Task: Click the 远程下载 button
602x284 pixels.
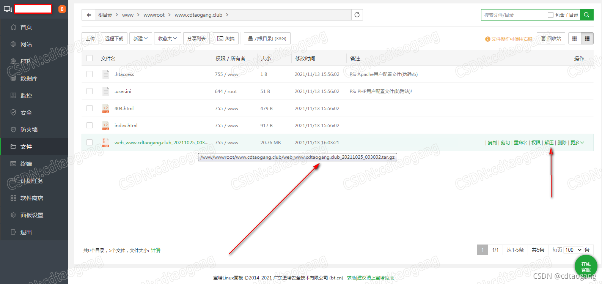Action: 114,38
